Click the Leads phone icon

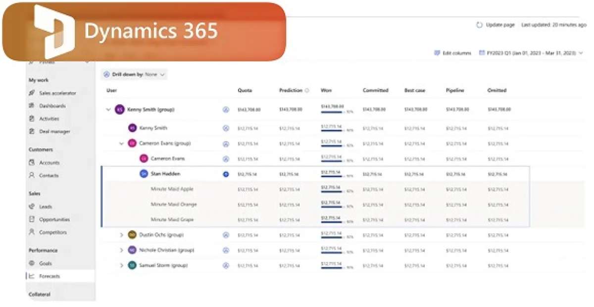pos(32,207)
